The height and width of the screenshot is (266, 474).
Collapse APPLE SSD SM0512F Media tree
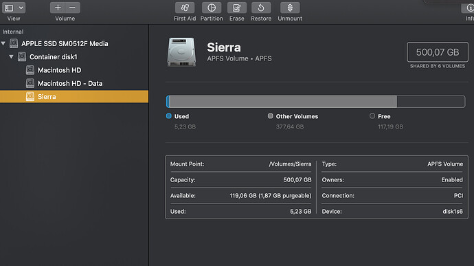3,43
